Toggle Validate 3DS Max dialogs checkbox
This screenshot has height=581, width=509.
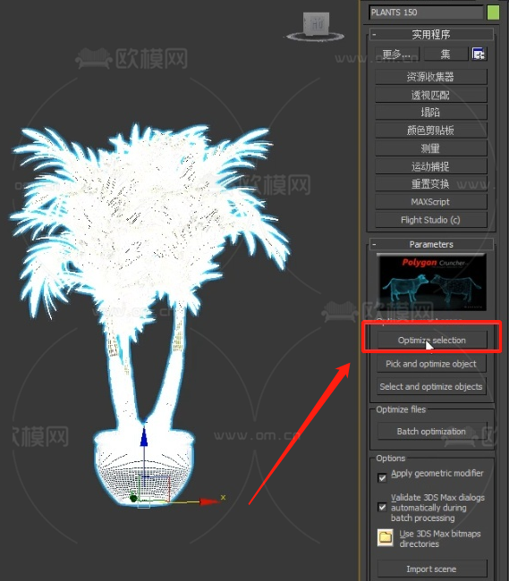click(x=382, y=507)
